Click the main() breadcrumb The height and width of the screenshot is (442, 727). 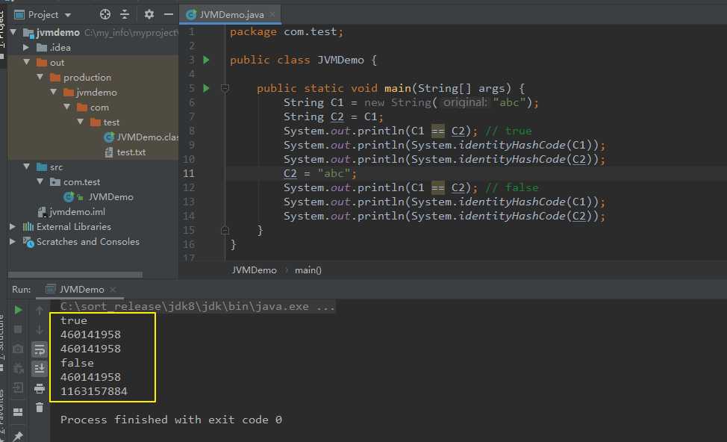308,270
